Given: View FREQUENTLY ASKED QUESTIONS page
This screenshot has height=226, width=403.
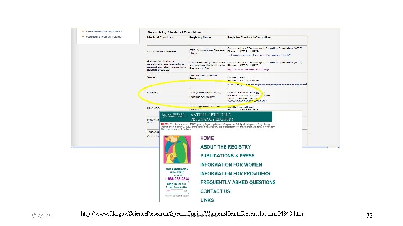Looking at the screenshot, I should tap(238, 182).
